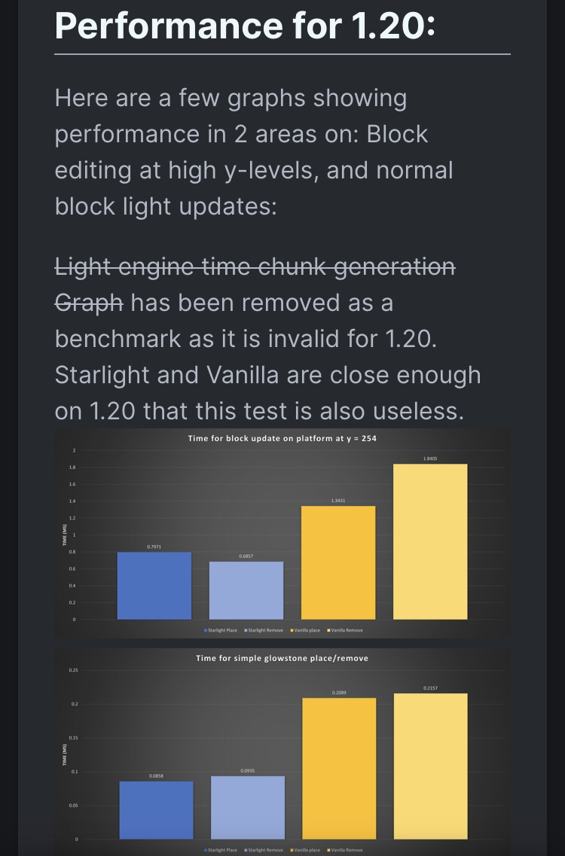Click the pale yellow 1.8405 Vanilla Remove bar
565x856 pixels.
431,541
